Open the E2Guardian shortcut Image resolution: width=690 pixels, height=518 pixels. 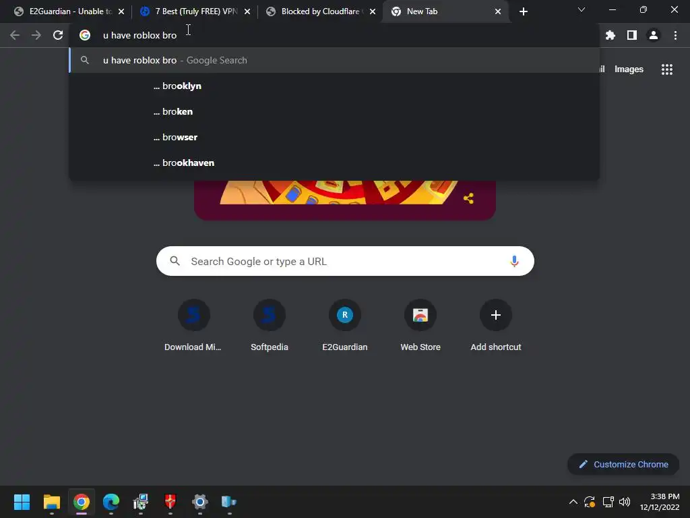(x=345, y=326)
